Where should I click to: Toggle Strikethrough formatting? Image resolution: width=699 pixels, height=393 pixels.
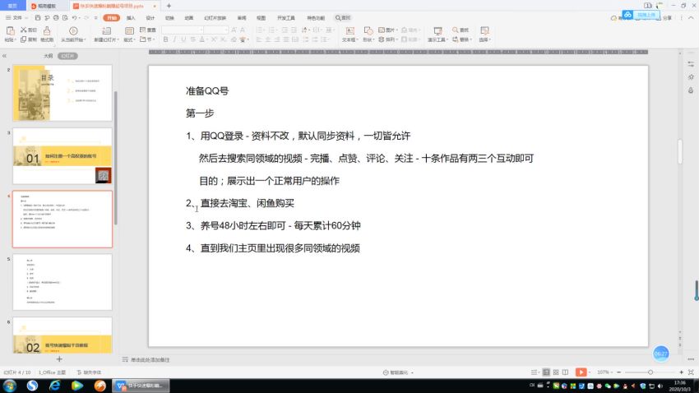pos(192,39)
